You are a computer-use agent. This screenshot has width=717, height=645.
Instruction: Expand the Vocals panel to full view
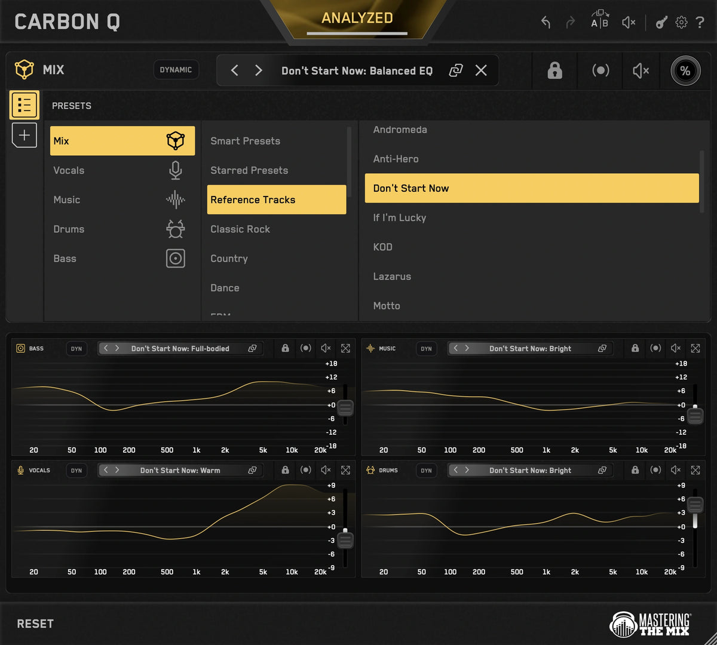pos(345,470)
